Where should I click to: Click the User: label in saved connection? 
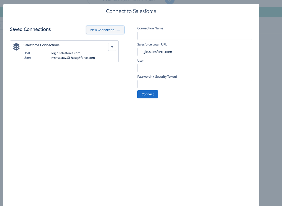click(27, 58)
